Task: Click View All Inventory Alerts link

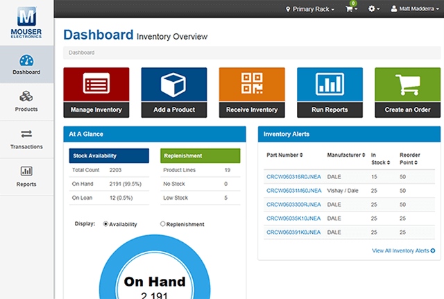Action: [x=403, y=250]
